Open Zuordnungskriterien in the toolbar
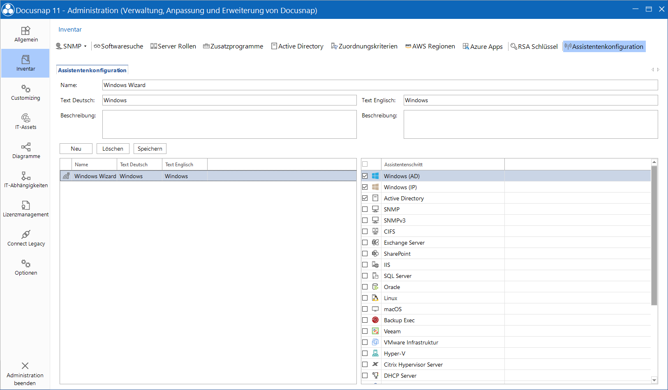The image size is (668, 390). click(364, 46)
